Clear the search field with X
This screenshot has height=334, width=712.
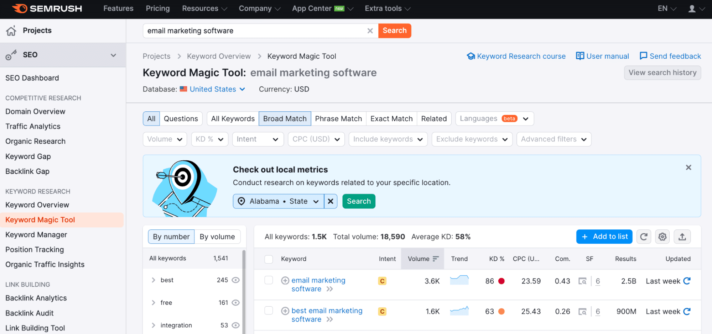[x=370, y=31]
